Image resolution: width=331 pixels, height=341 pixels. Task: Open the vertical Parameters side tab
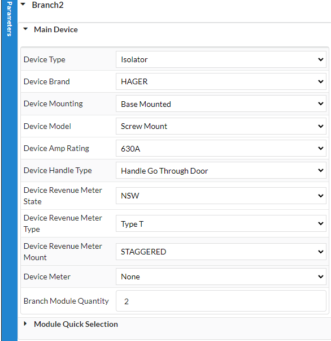(9, 19)
